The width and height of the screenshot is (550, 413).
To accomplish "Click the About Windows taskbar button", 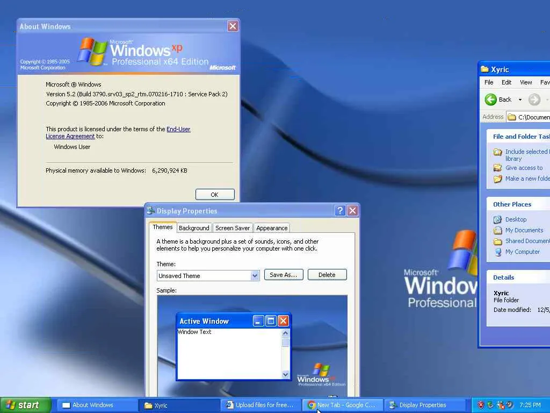I will point(97,405).
